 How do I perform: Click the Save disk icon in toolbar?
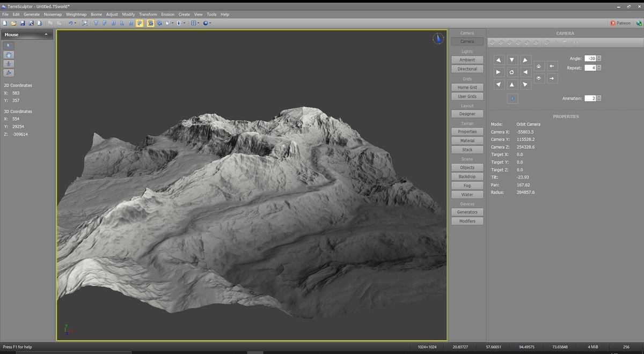[23, 23]
